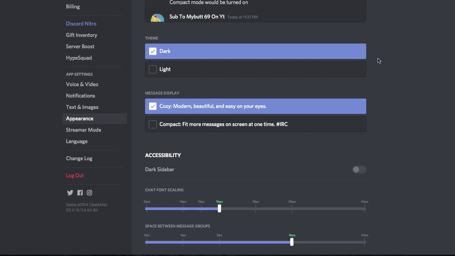This screenshot has height=256, width=455.
Task: Click username Sub To Mybutt 69 On Yt
Action: coord(197,17)
